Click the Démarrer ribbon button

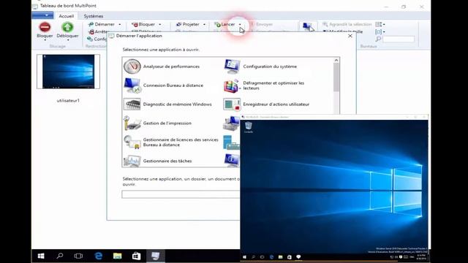102,24
